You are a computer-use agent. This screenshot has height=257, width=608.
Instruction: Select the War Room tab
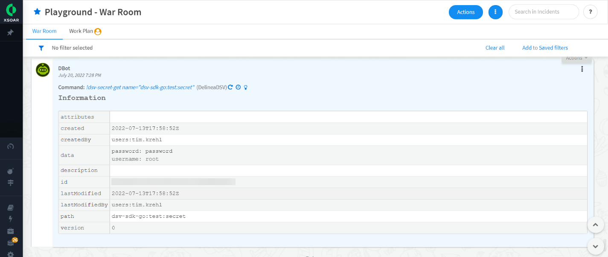coord(44,31)
